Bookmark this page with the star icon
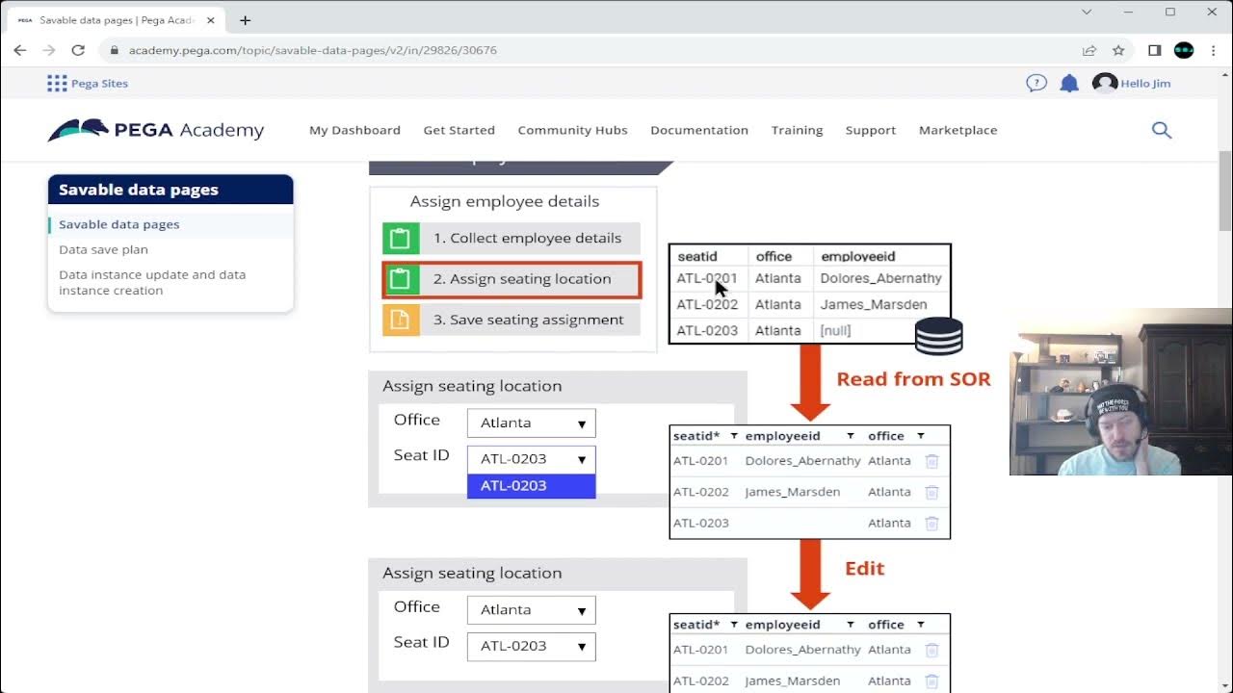 pos(1118,50)
